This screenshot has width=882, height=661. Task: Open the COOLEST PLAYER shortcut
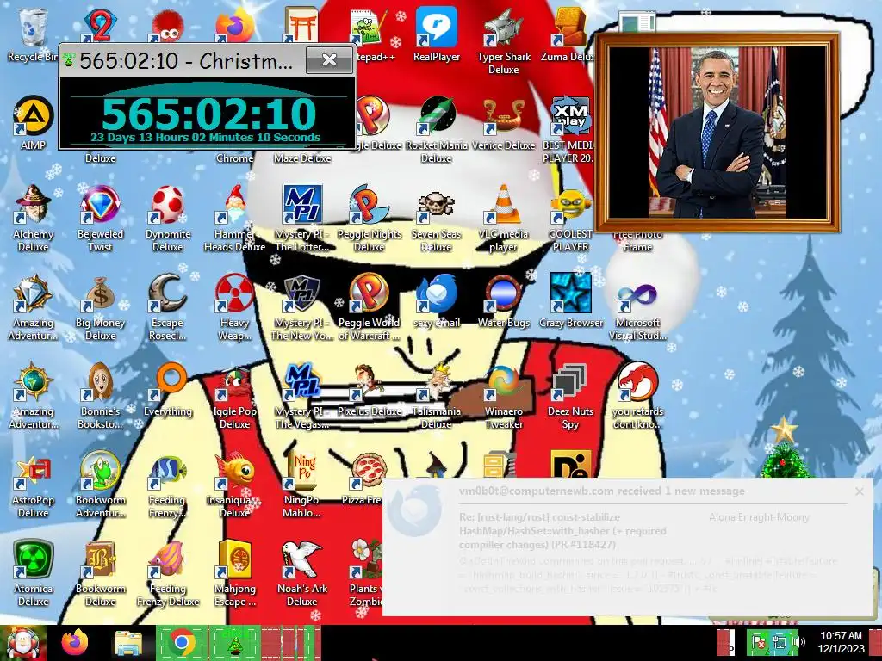(x=570, y=219)
